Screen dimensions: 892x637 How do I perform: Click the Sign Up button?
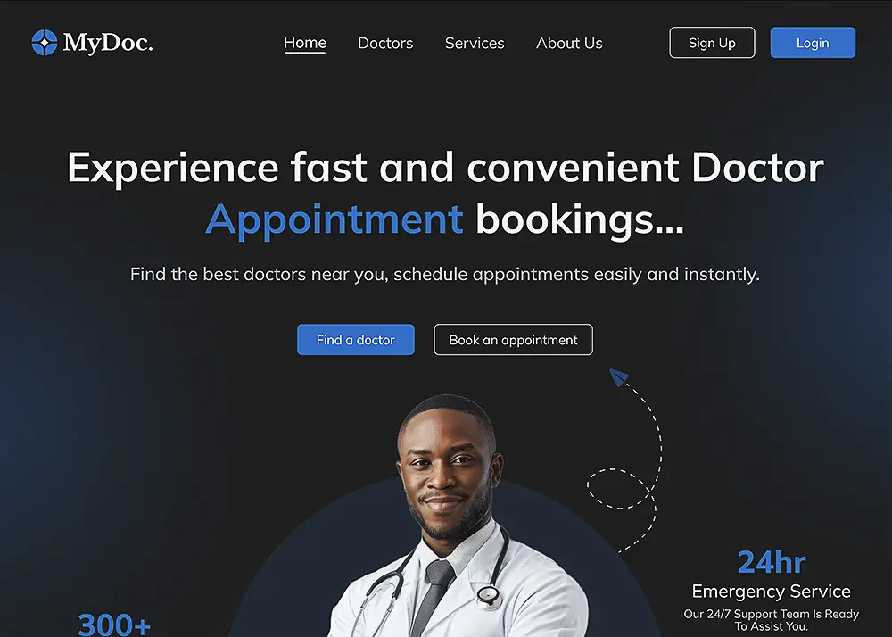click(712, 43)
